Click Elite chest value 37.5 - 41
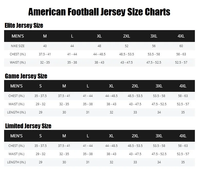This screenshot has width=199, height=170. point(45,54)
